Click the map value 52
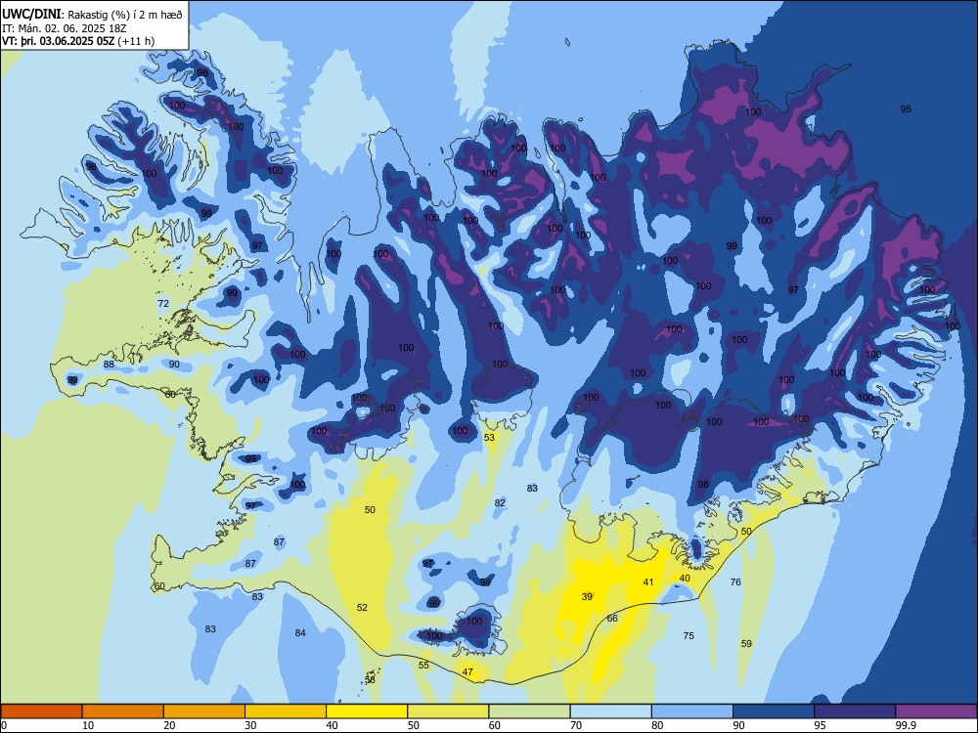Viewport: 978px width, 733px height. click(363, 607)
